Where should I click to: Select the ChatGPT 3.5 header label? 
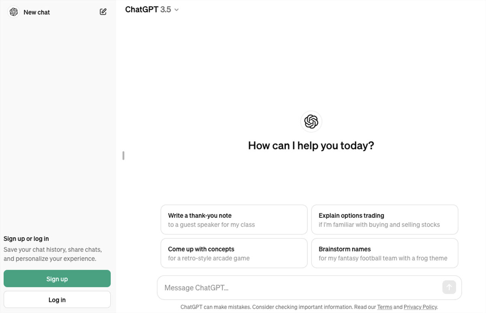tap(148, 9)
